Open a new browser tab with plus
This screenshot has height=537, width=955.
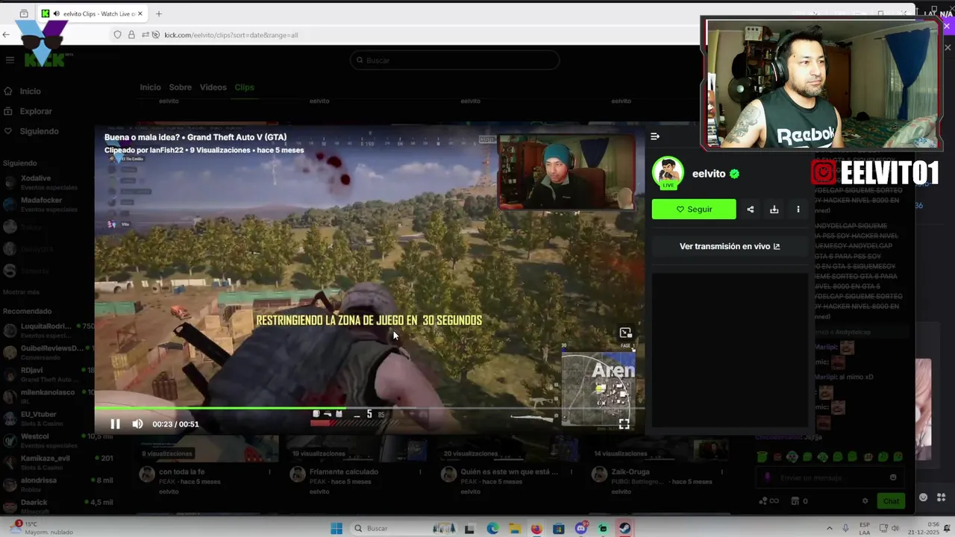point(158,13)
